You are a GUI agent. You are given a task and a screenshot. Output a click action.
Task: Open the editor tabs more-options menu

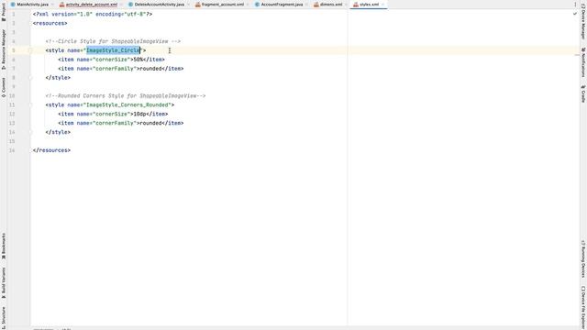575,5
